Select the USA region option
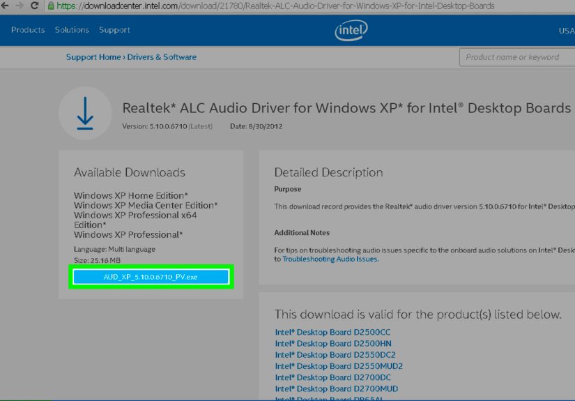575x401 pixels. point(567,31)
